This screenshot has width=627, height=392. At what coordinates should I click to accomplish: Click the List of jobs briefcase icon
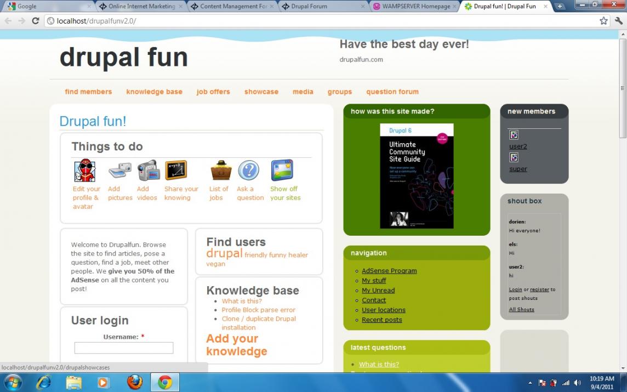[x=221, y=171]
